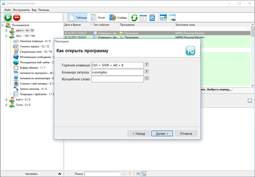Click the ellipsis button in the details panel
This screenshot has height=177, width=255.
[x=250, y=101]
